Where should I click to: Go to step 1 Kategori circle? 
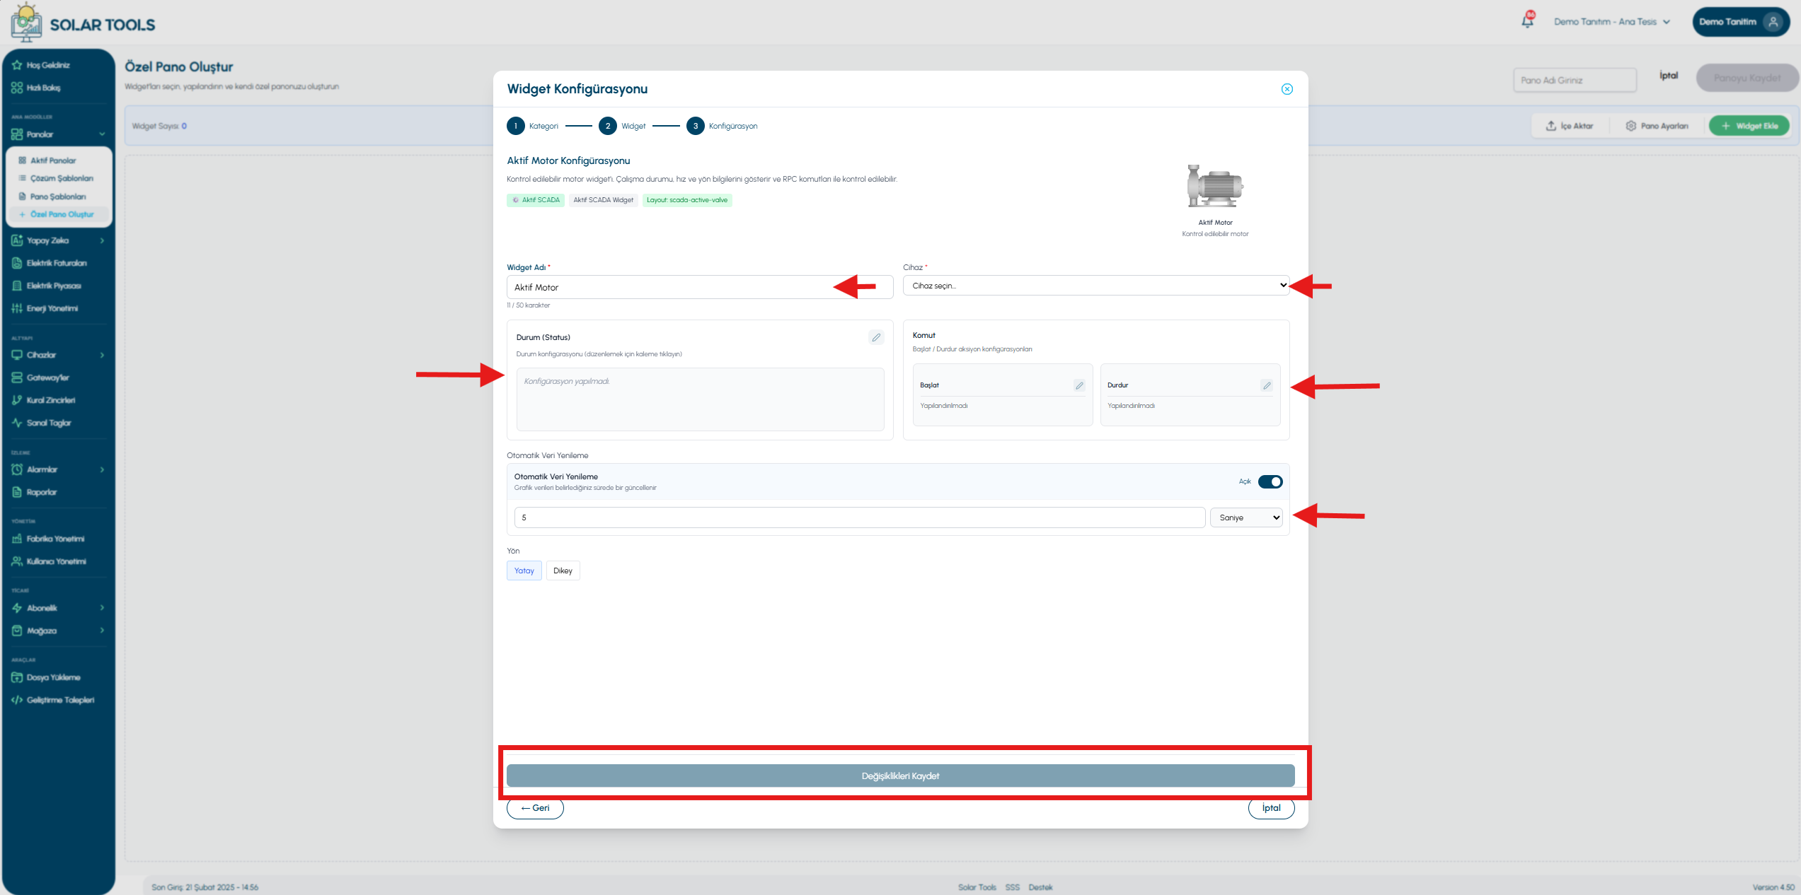(x=516, y=126)
